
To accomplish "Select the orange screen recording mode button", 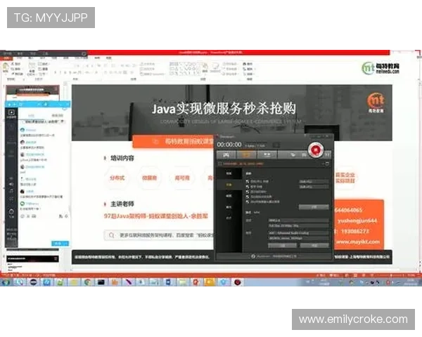I will pos(246,154).
